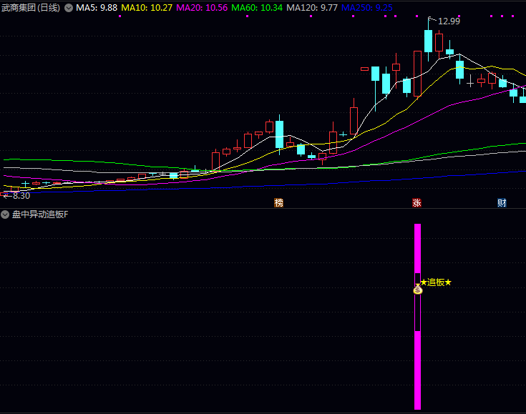This screenshot has height=414, width=526.
Task: Select the magenta MA20 label
Action: pos(201,8)
